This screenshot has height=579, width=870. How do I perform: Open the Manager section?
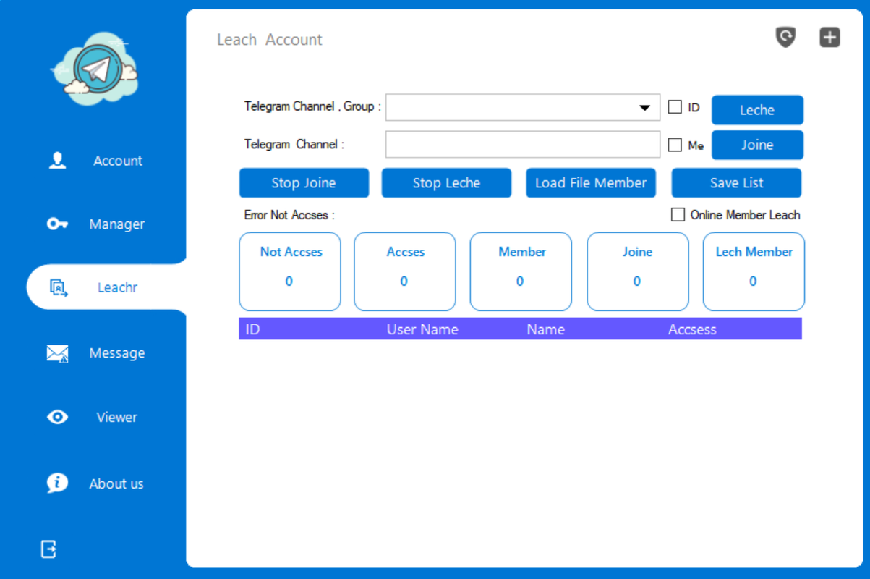pos(117,224)
